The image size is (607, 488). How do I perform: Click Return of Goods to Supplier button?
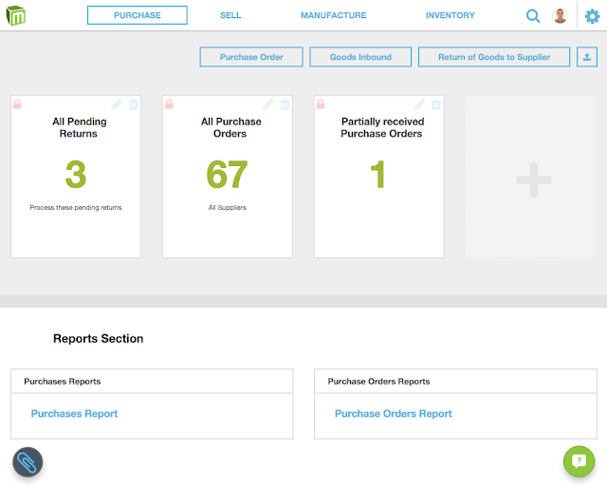tap(494, 57)
